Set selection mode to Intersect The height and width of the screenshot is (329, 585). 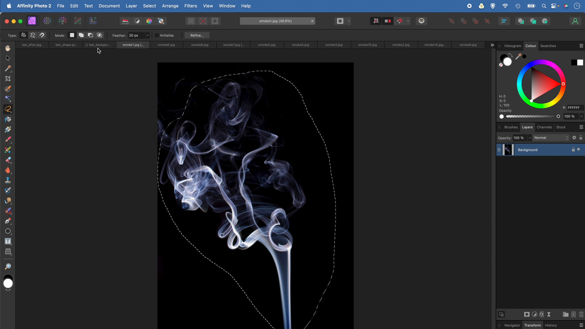click(x=99, y=35)
